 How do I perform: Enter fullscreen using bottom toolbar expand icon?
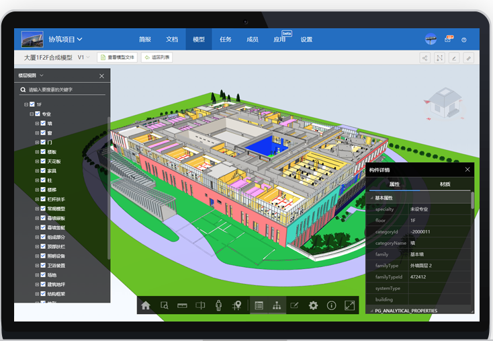tap(349, 305)
